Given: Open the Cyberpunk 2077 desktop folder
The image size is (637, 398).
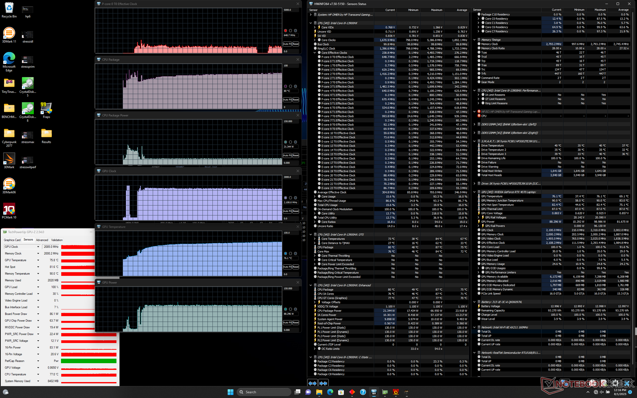Looking at the screenshot, I should [9, 138].
